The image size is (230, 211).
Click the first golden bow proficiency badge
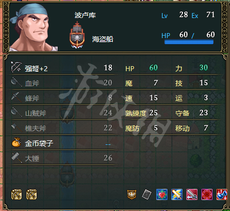pos(17,194)
